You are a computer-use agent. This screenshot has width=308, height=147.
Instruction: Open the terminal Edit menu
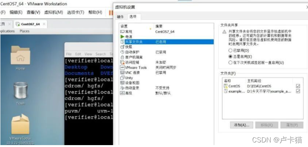pos(78,54)
